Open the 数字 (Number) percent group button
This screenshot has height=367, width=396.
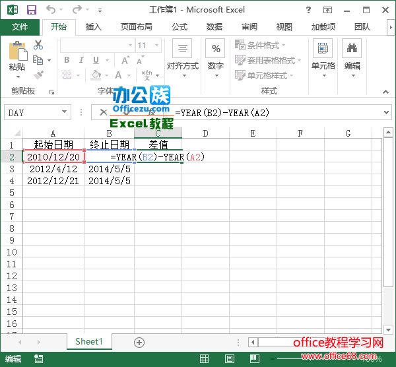tap(215, 59)
